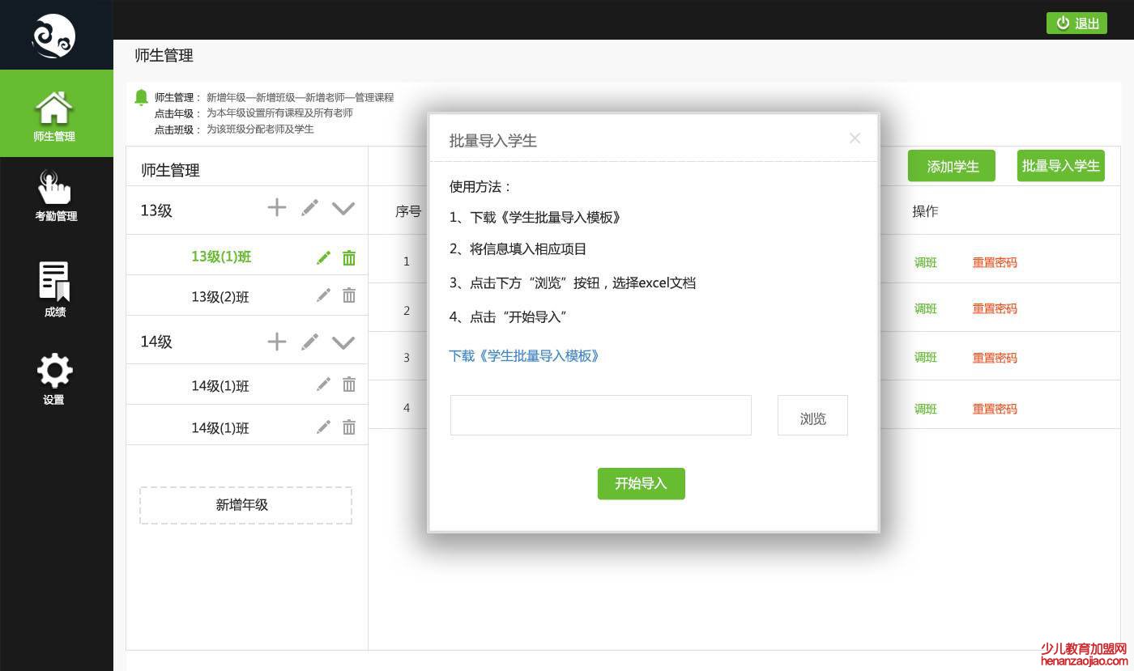Collapse the 13级 grade with the chevron
The height and width of the screenshot is (671, 1134).
coord(343,209)
